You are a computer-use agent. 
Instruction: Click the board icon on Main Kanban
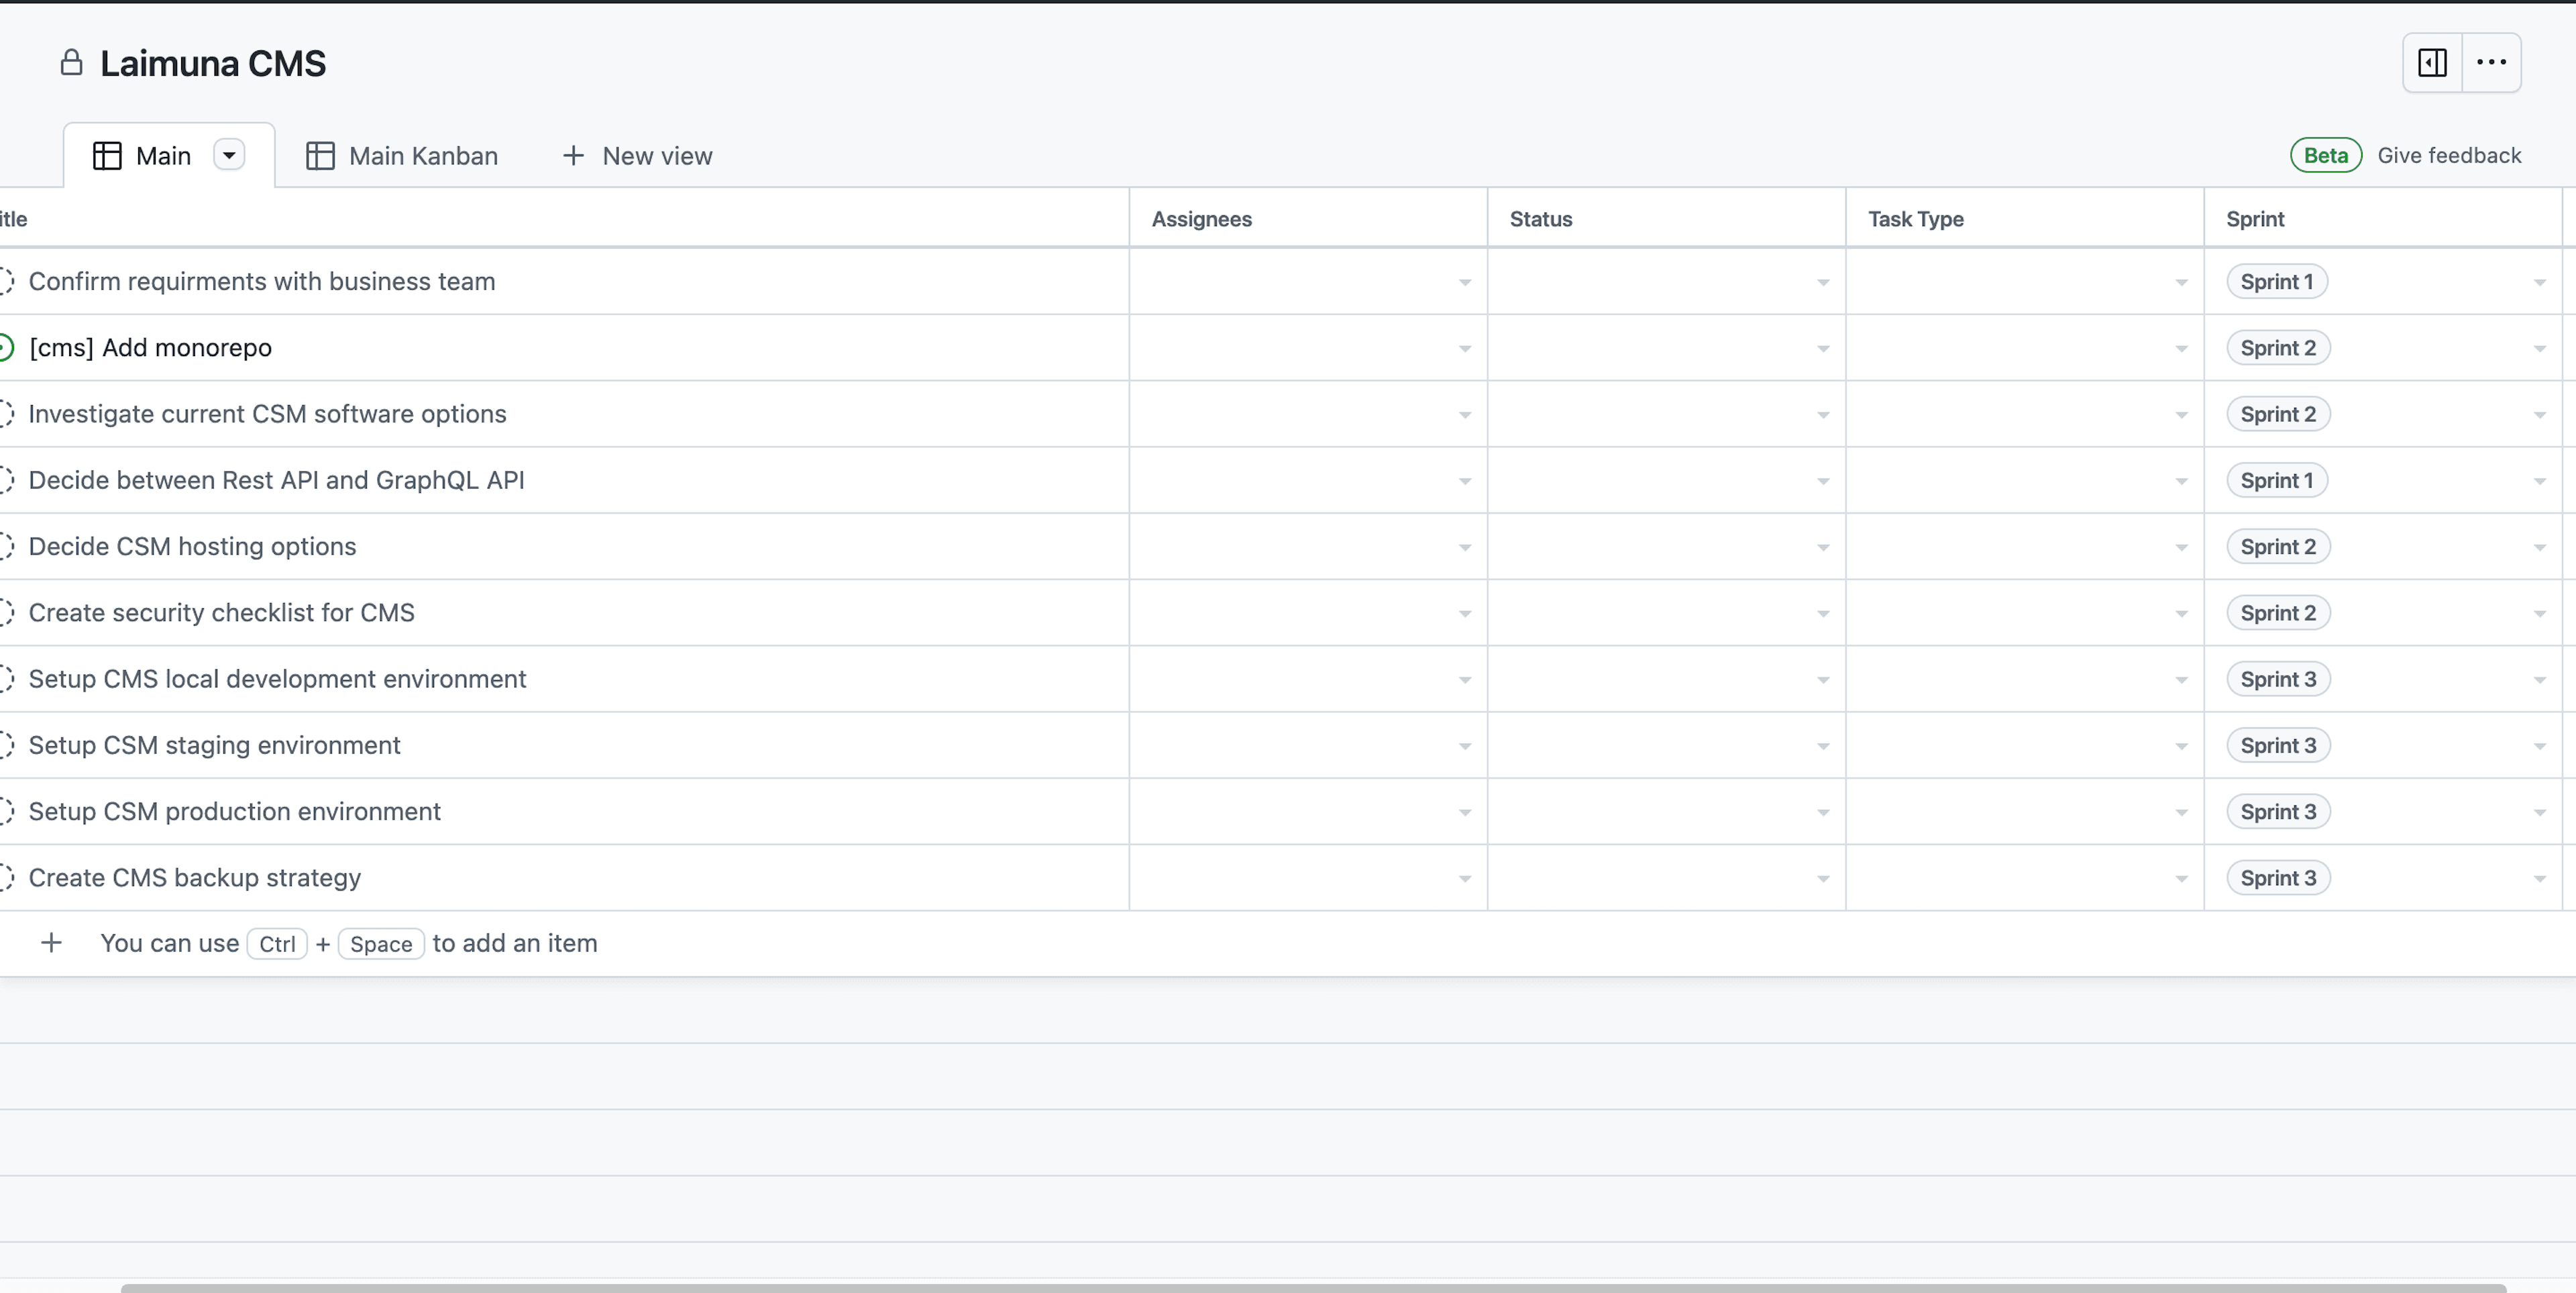320,156
